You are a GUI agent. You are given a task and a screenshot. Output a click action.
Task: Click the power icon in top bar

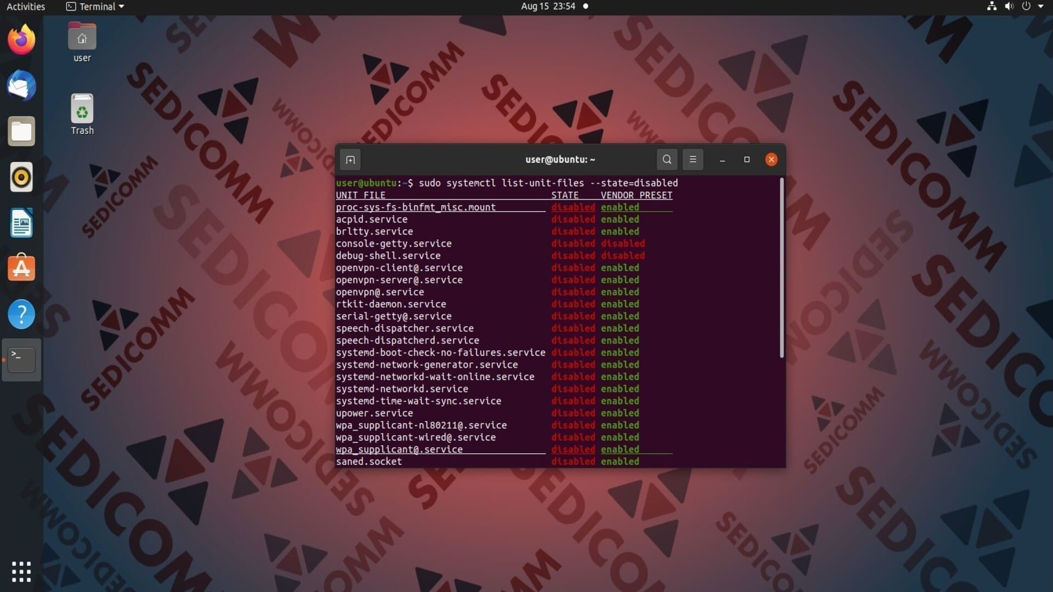(x=1026, y=7)
